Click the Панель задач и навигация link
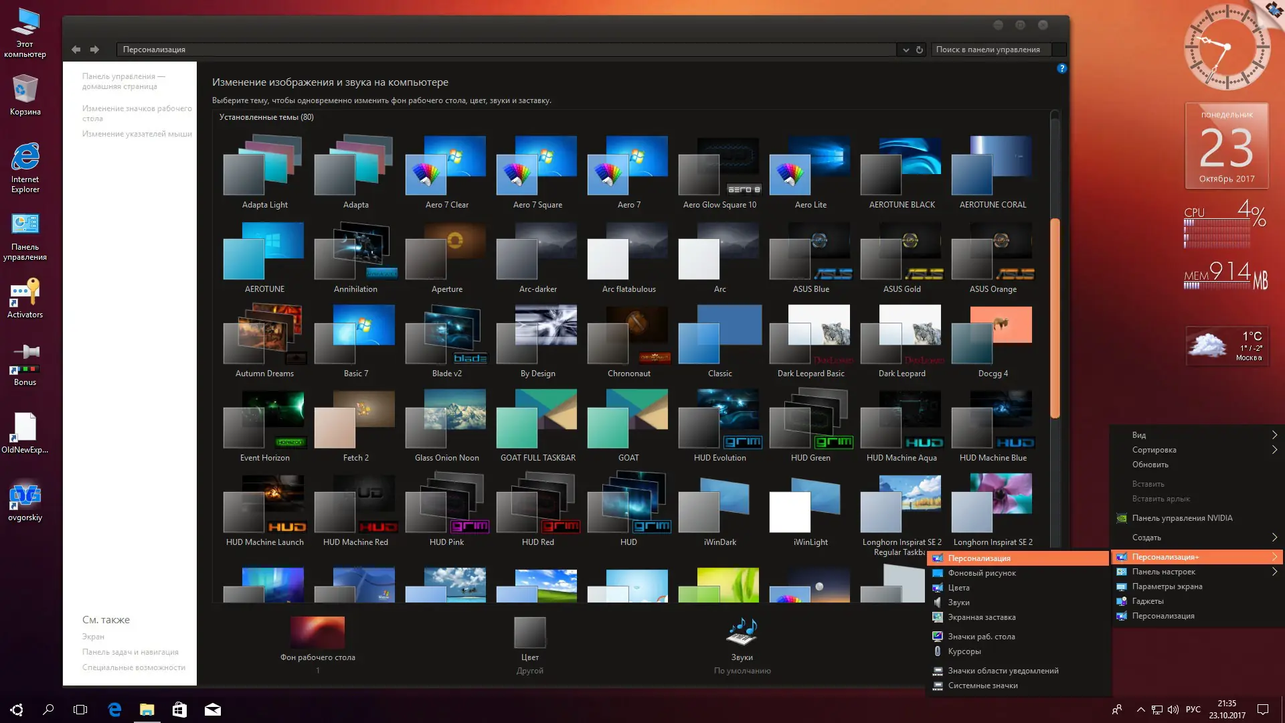Screen dimensions: 1285x723 (x=131, y=652)
